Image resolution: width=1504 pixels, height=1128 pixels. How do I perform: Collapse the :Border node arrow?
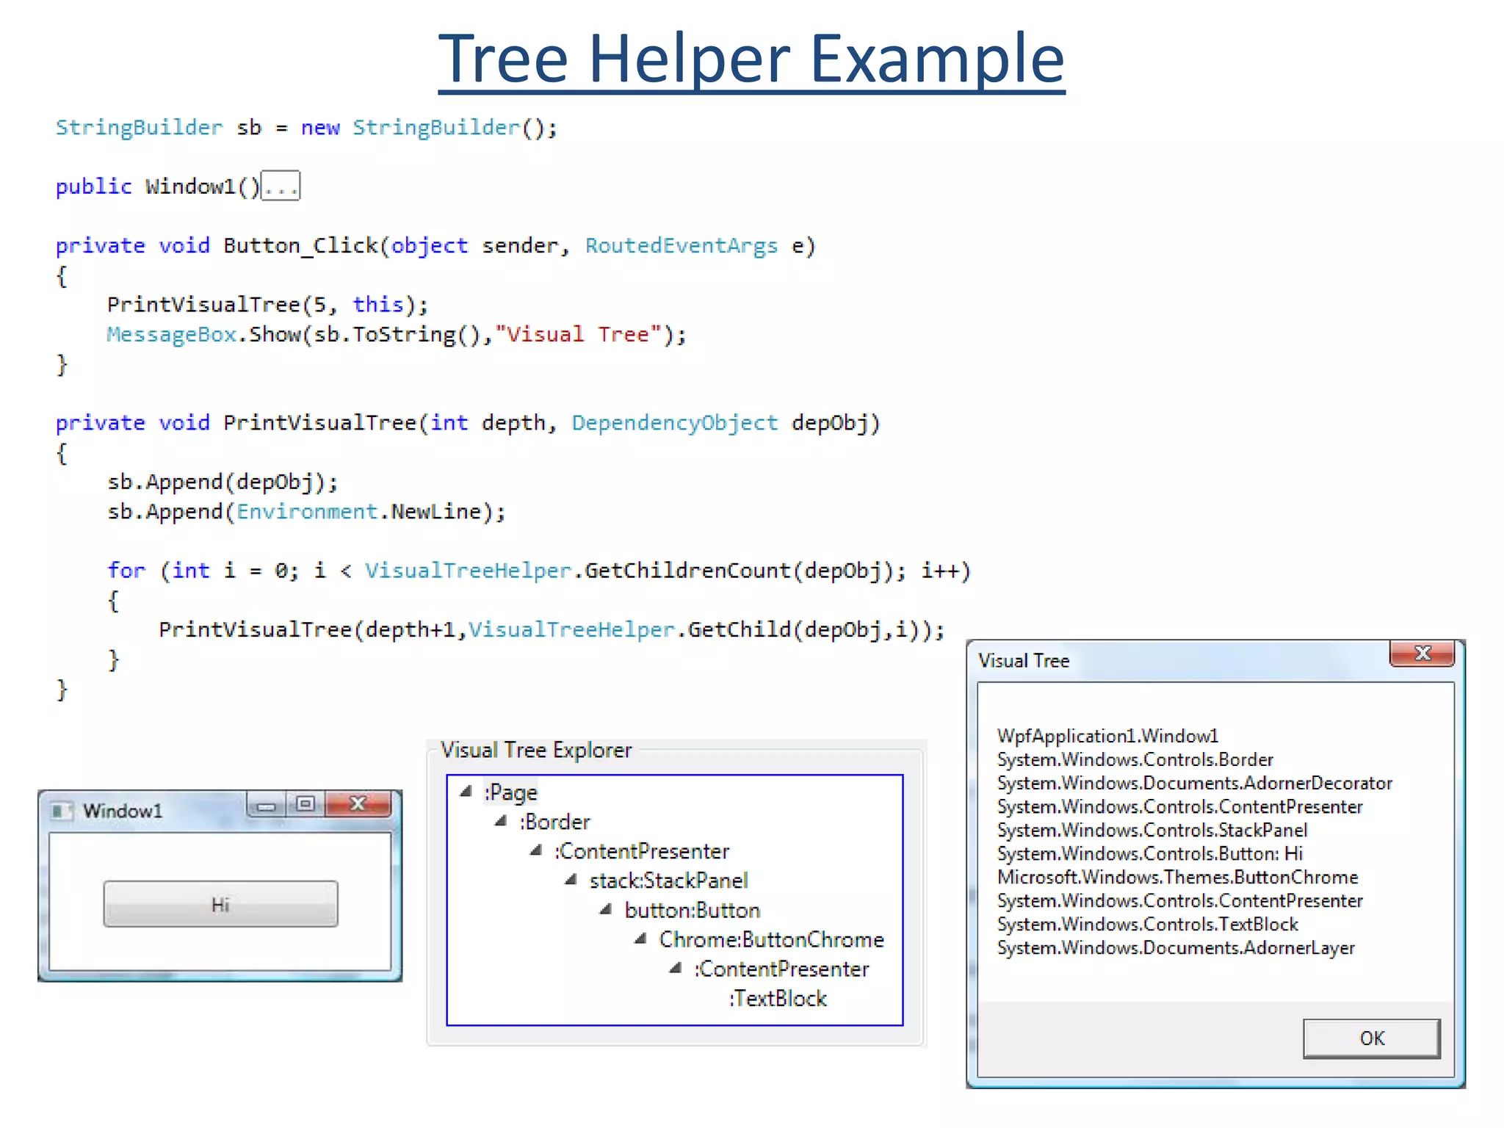click(x=501, y=821)
